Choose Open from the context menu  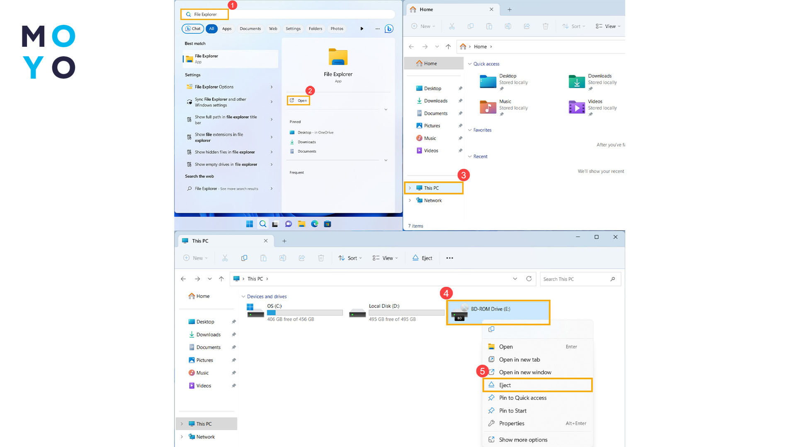pos(538,347)
